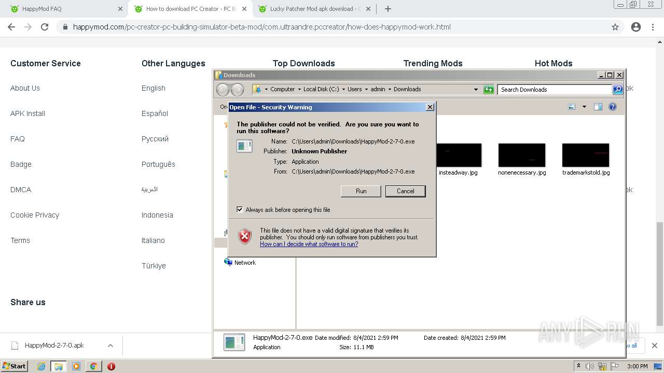Image resolution: width=664 pixels, height=373 pixels.
Task: Open HappyMod-2-7-0.apk in downloads bar
Action: [x=54, y=346]
